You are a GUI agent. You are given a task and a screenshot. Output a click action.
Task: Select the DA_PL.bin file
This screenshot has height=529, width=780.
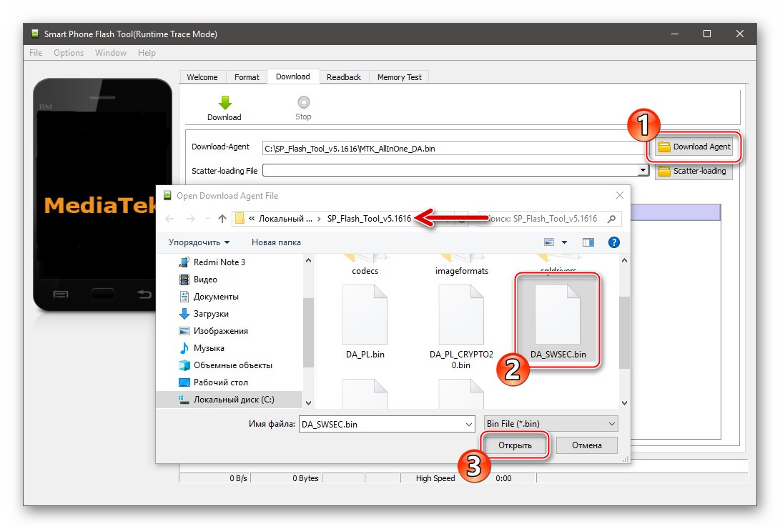click(365, 322)
